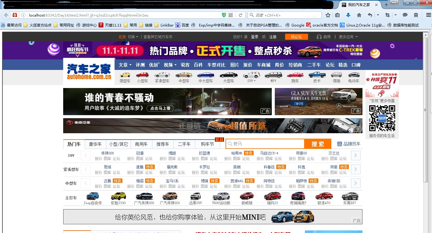Click the 微面 van icon

coord(336,74)
